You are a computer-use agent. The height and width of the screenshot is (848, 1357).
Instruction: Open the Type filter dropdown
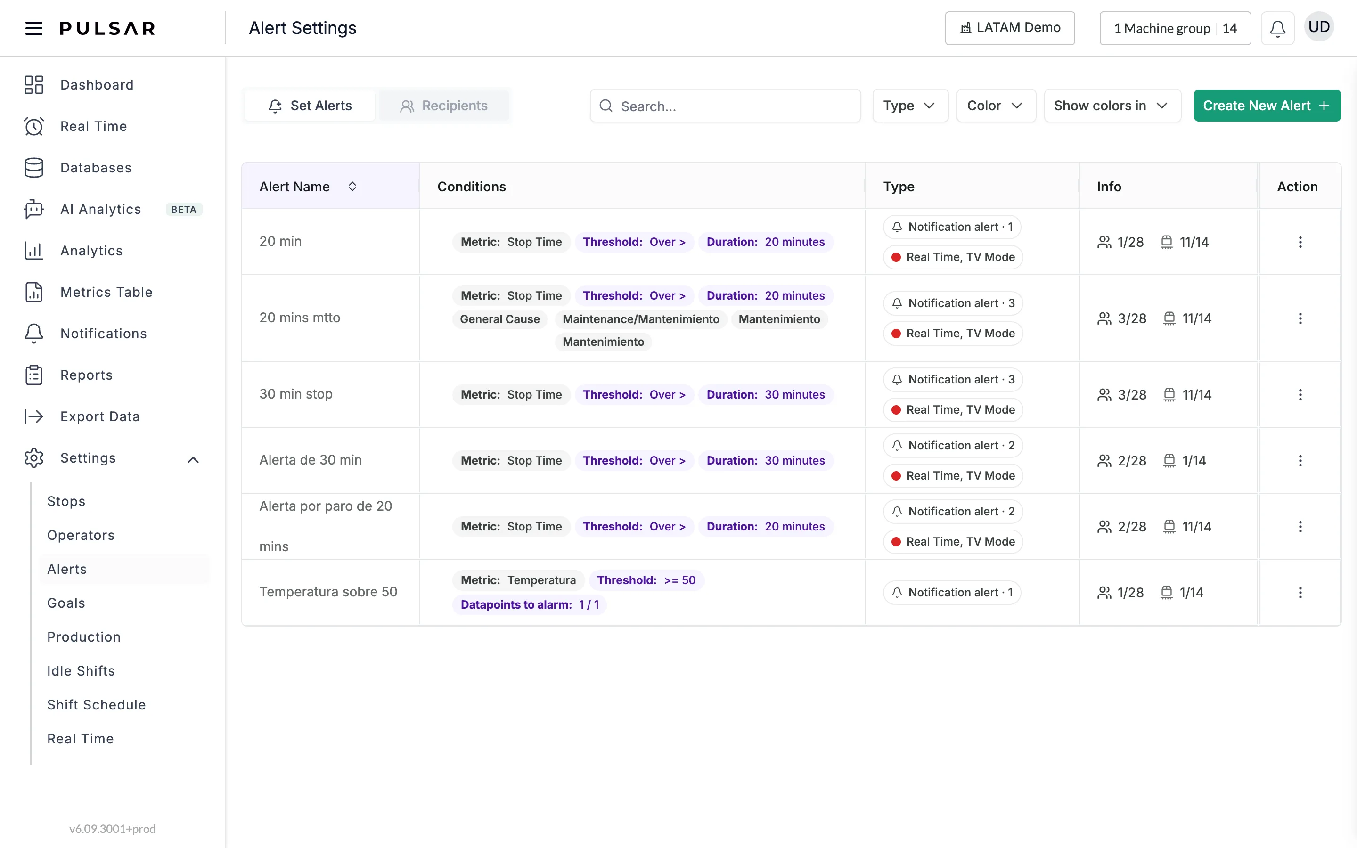[910, 106]
